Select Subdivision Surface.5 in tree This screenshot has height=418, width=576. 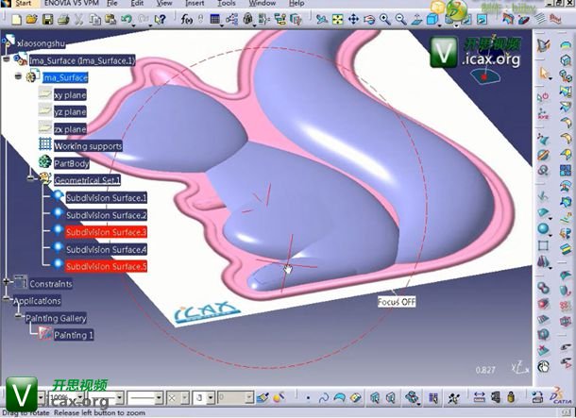click(106, 266)
